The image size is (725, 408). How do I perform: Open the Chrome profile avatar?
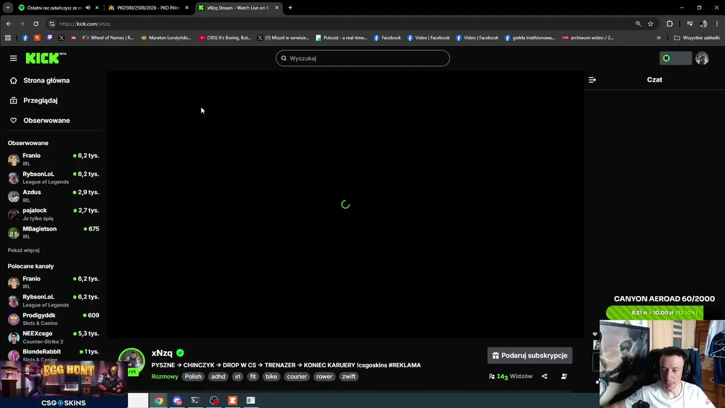703,24
